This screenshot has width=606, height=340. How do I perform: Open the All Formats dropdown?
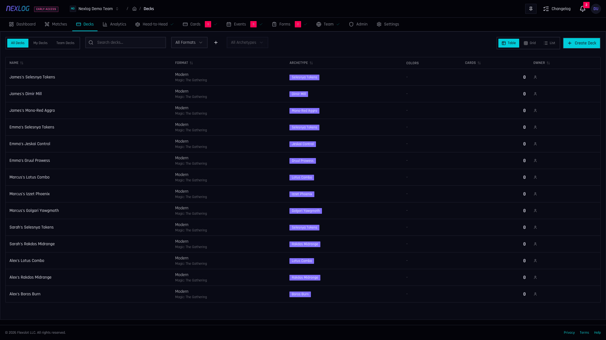[189, 42]
